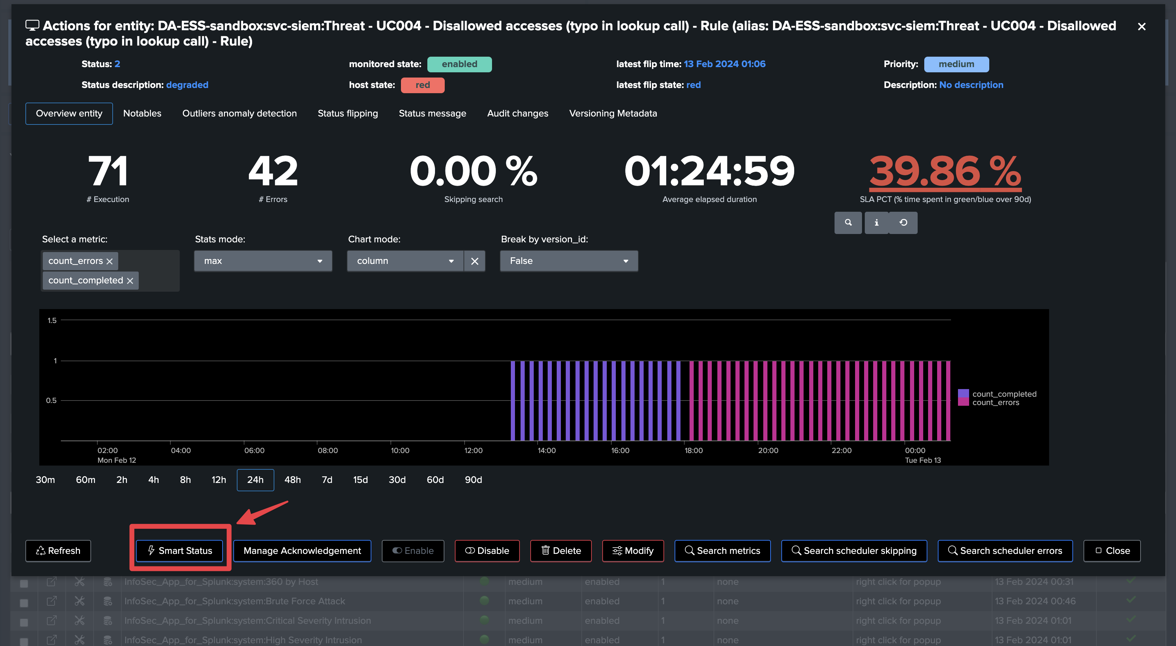Open the Outliers anomaly detection tab
The image size is (1176, 646).
(239, 113)
